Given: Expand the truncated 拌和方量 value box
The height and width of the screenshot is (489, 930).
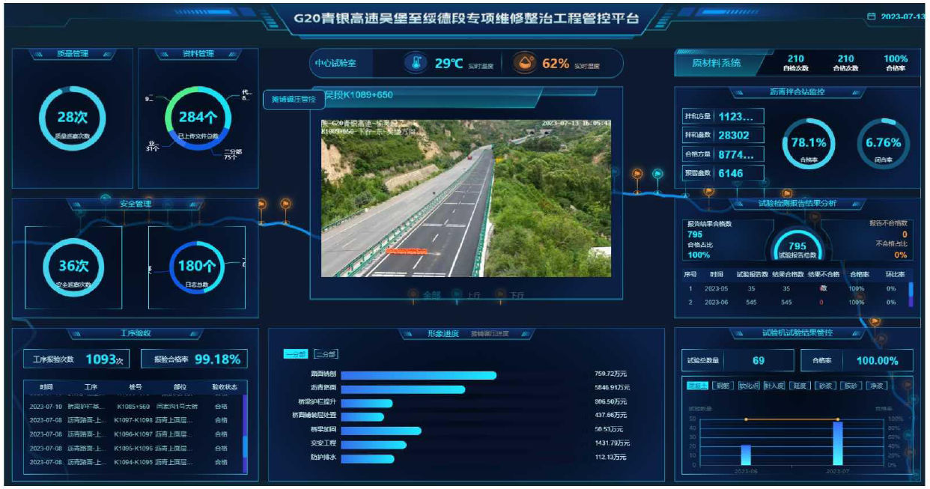Looking at the screenshot, I should tap(740, 116).
